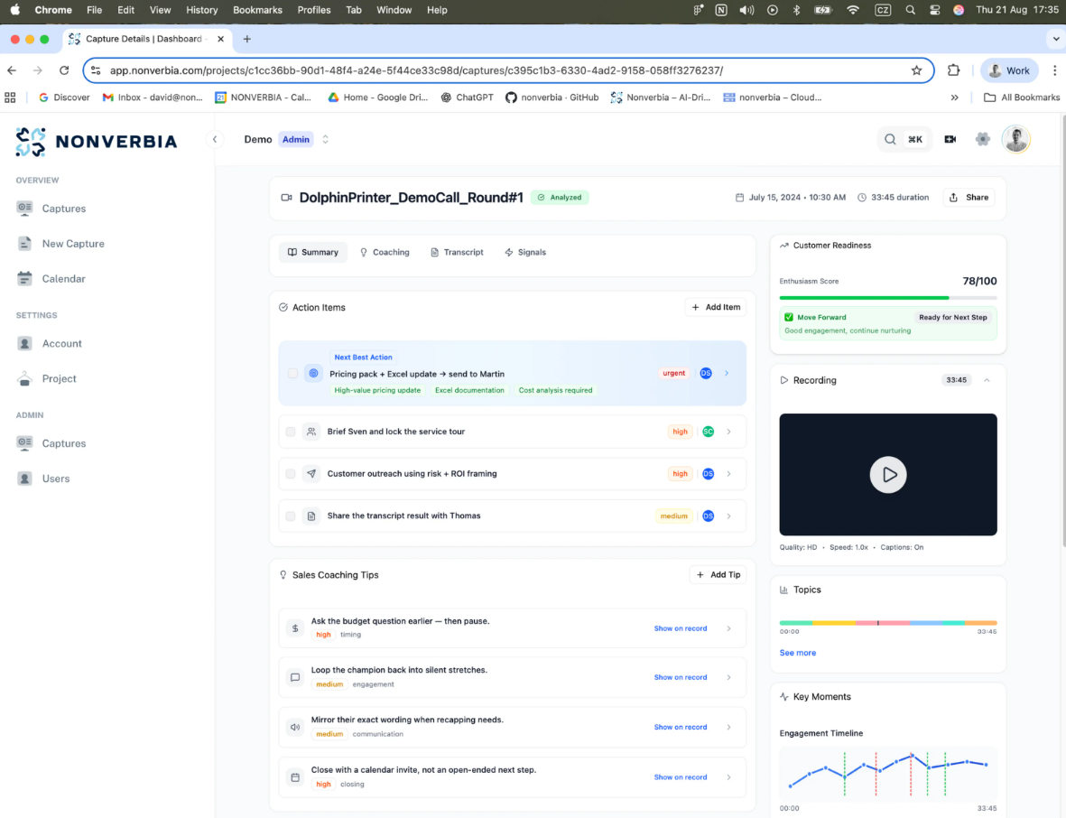Image resolution: width=1066 pixels, height=818 pixels.
Task: Collapse the Recording panel with its chevron
Action: (987, 379)
